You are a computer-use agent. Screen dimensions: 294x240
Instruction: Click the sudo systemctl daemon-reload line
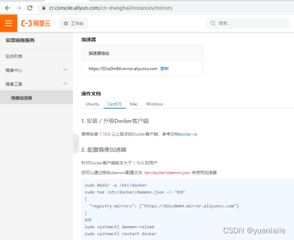pos(119,227)
